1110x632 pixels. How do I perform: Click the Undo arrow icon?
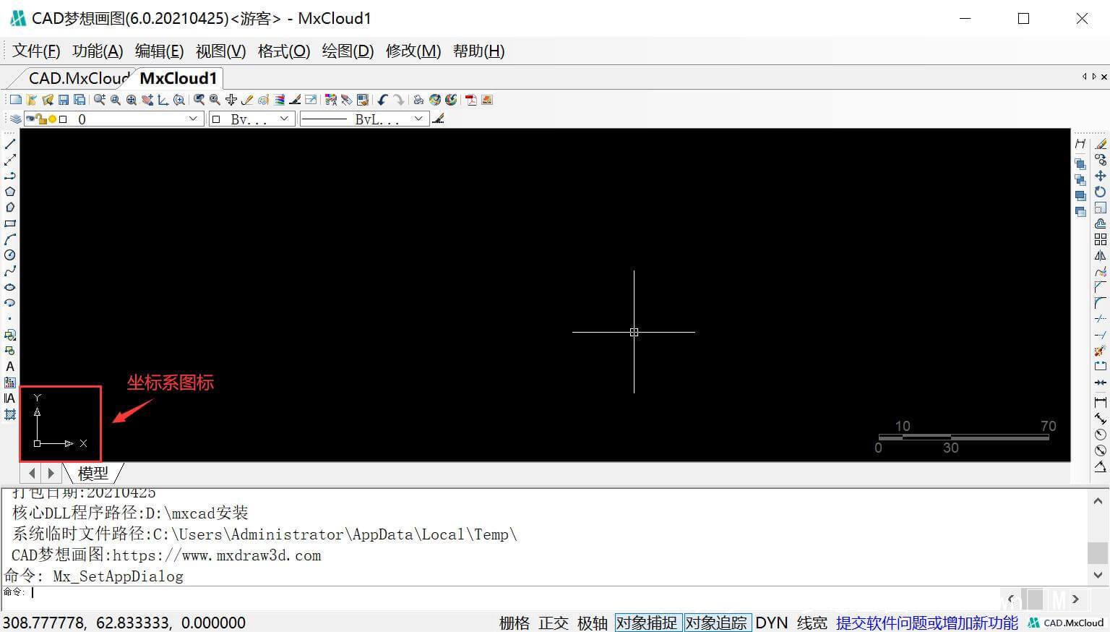(382, 100)
